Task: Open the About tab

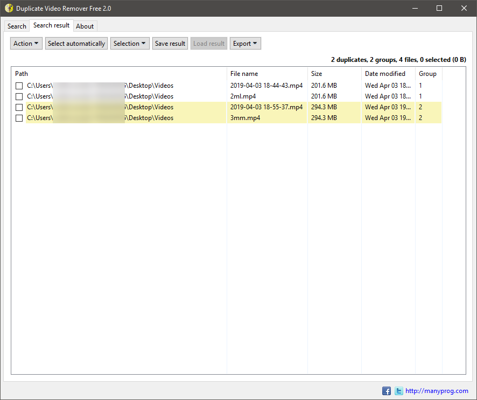Action: pos(85,26)
